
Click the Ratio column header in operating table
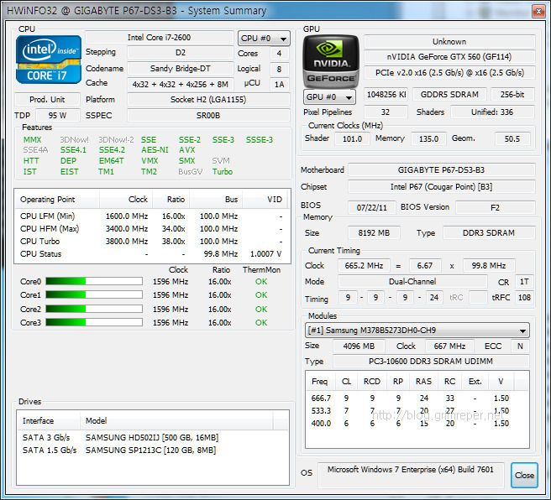click(x=171, y=200)
